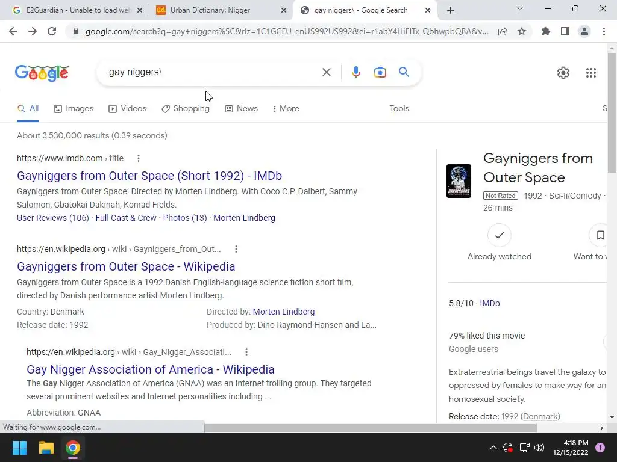
Task: Start voice search with the microphone
Action: [355, 72]
